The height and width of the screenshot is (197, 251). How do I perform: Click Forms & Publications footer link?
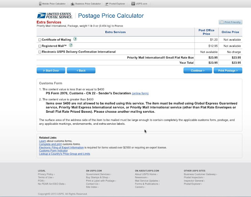[147, 184]
